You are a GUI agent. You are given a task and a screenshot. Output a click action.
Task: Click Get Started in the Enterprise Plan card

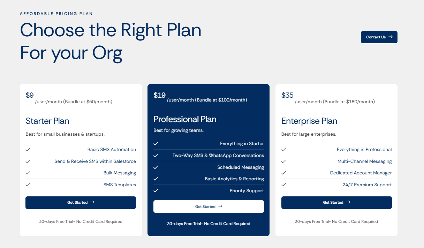[x=336, y=202]
